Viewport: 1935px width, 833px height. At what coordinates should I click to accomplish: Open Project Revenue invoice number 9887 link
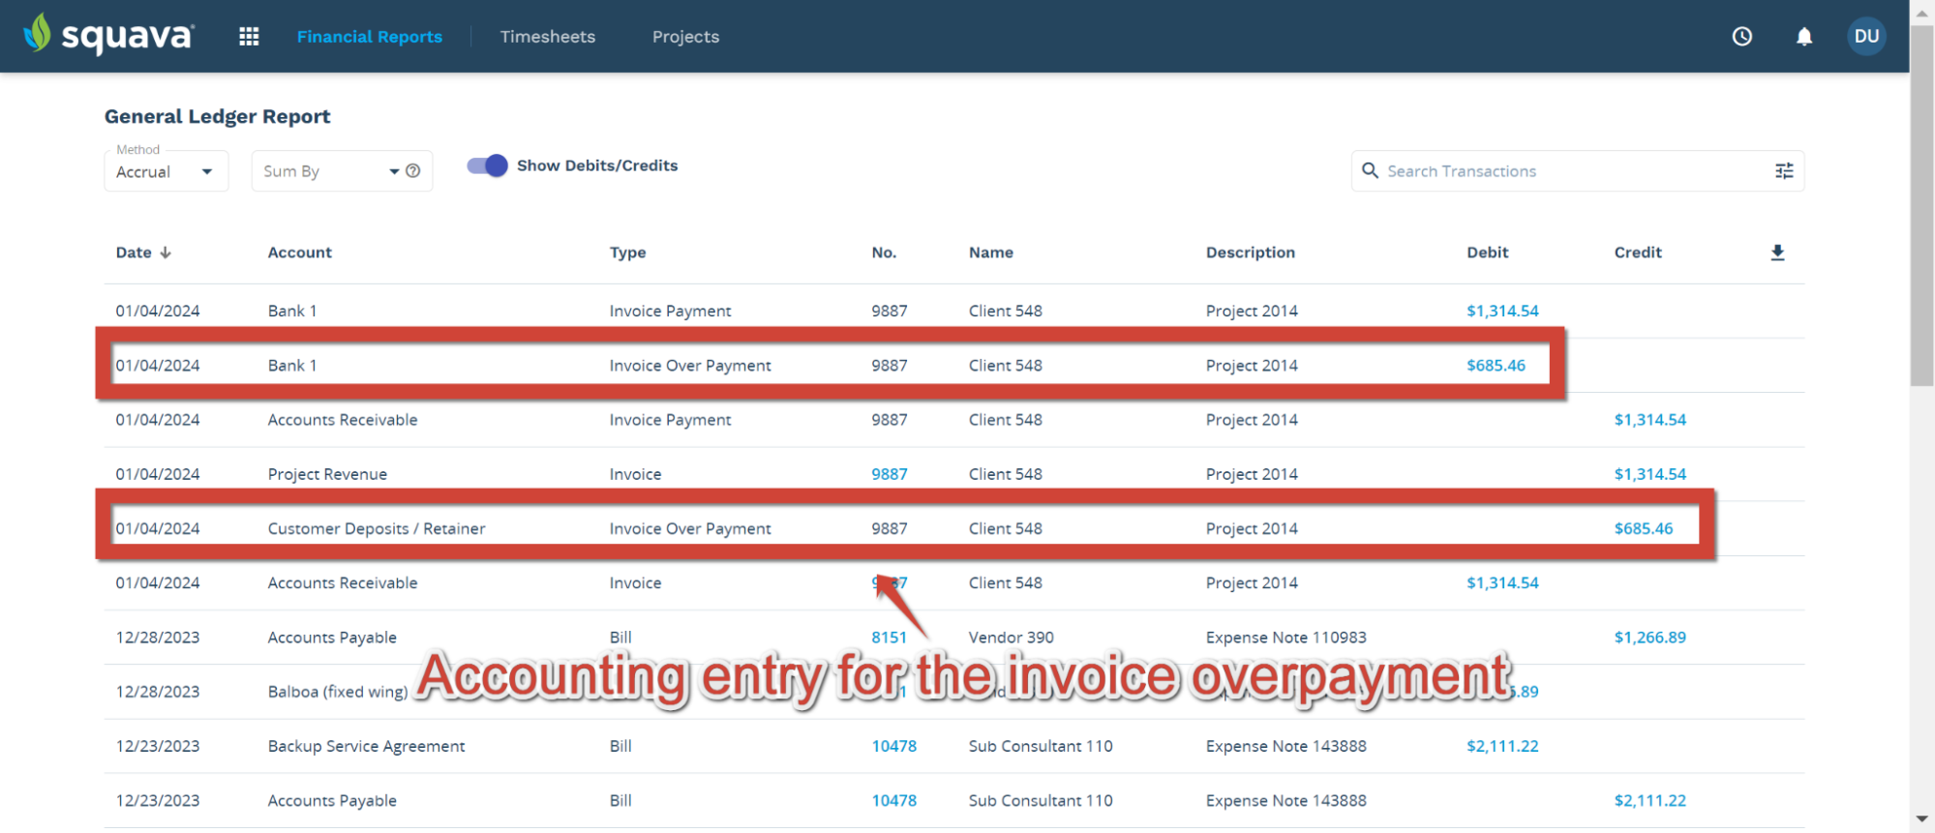pos(890,474)
